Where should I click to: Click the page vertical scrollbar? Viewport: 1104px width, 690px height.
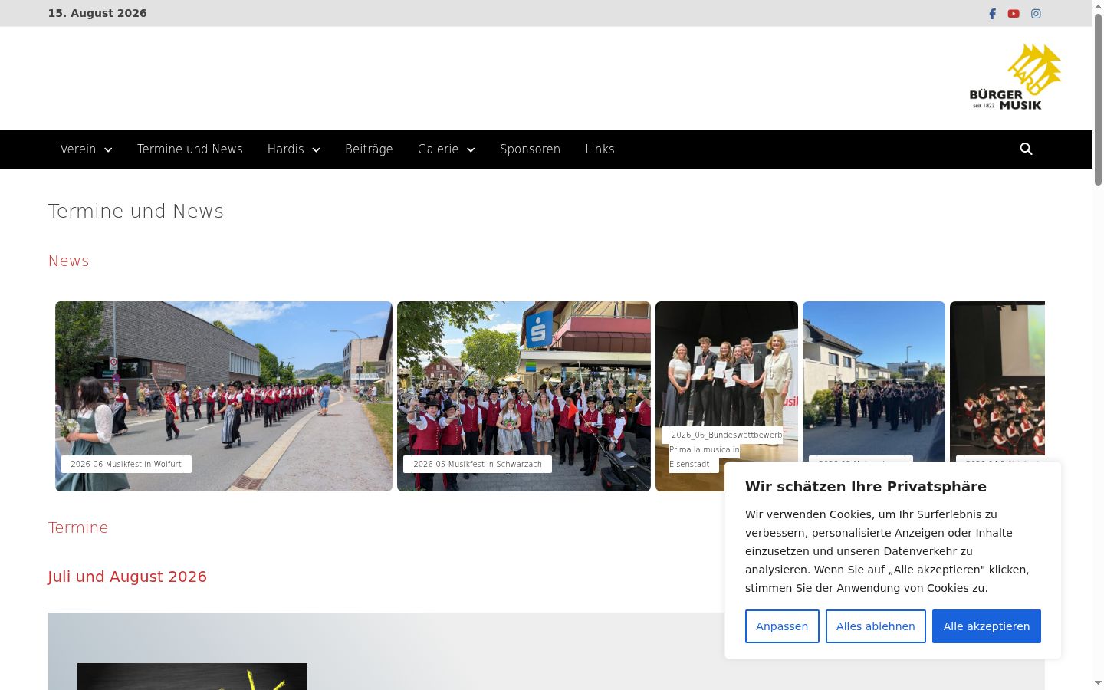click(1098, 100)
